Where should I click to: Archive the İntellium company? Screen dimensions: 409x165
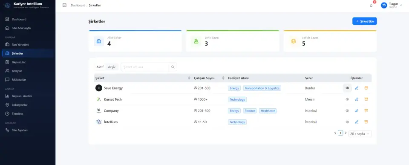(366, 122)
